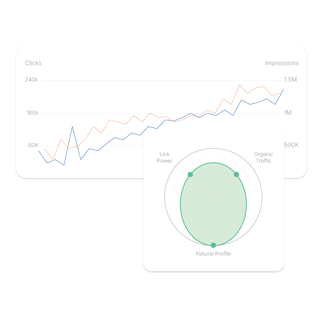Click the center of the green radar area
Image resolution: width=328 pixels, height=328 pixels.
coord(213,204)
